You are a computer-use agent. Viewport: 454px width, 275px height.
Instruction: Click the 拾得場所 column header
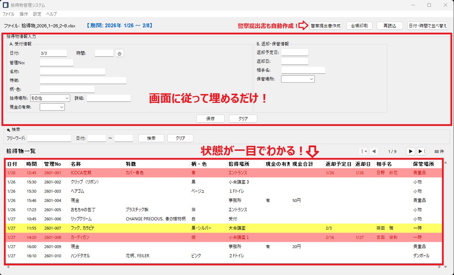tap(246, 164)
